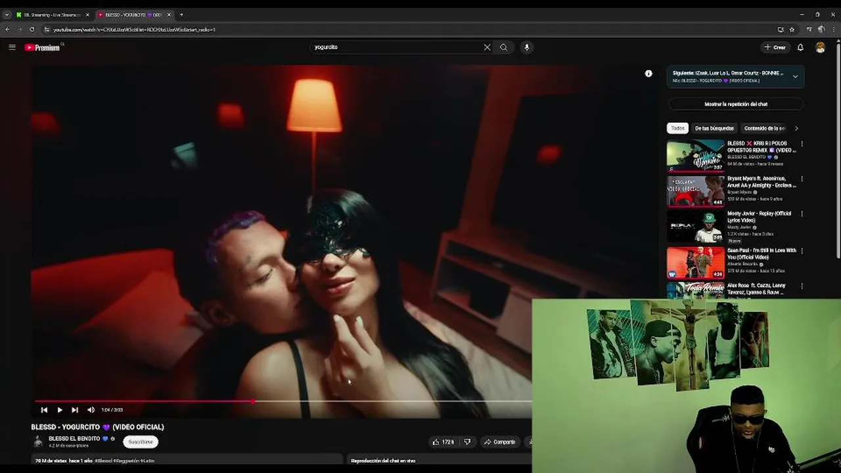Image resolution: width=841 pixels, height=473 pixels.
Task: Dislike the video
Action: tap(467, 442)
